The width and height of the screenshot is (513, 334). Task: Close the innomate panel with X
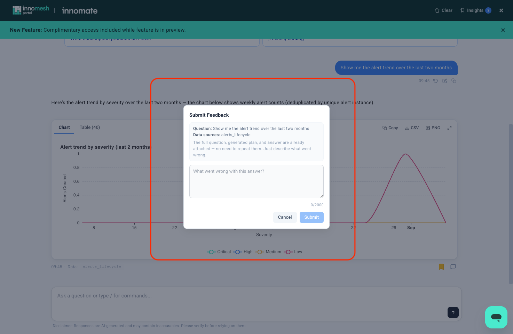pos(501,10)
